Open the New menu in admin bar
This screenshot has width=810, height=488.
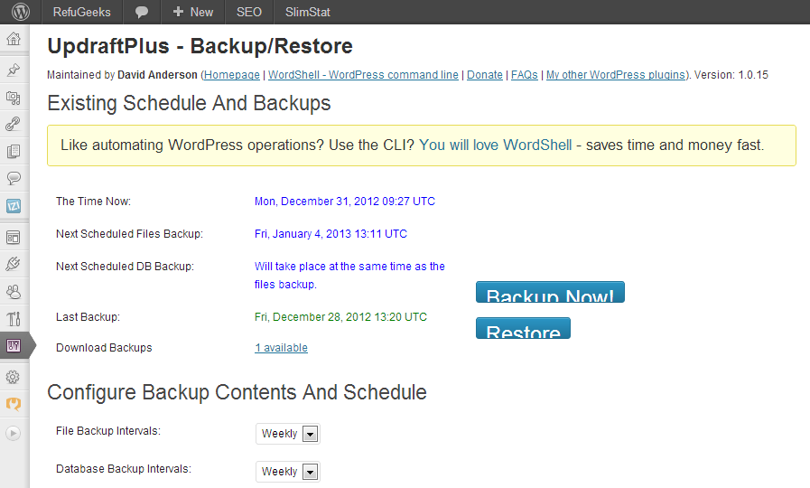[193, 12]
